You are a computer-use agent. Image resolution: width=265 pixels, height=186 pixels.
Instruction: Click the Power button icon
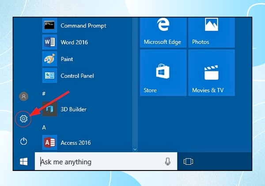23,141
